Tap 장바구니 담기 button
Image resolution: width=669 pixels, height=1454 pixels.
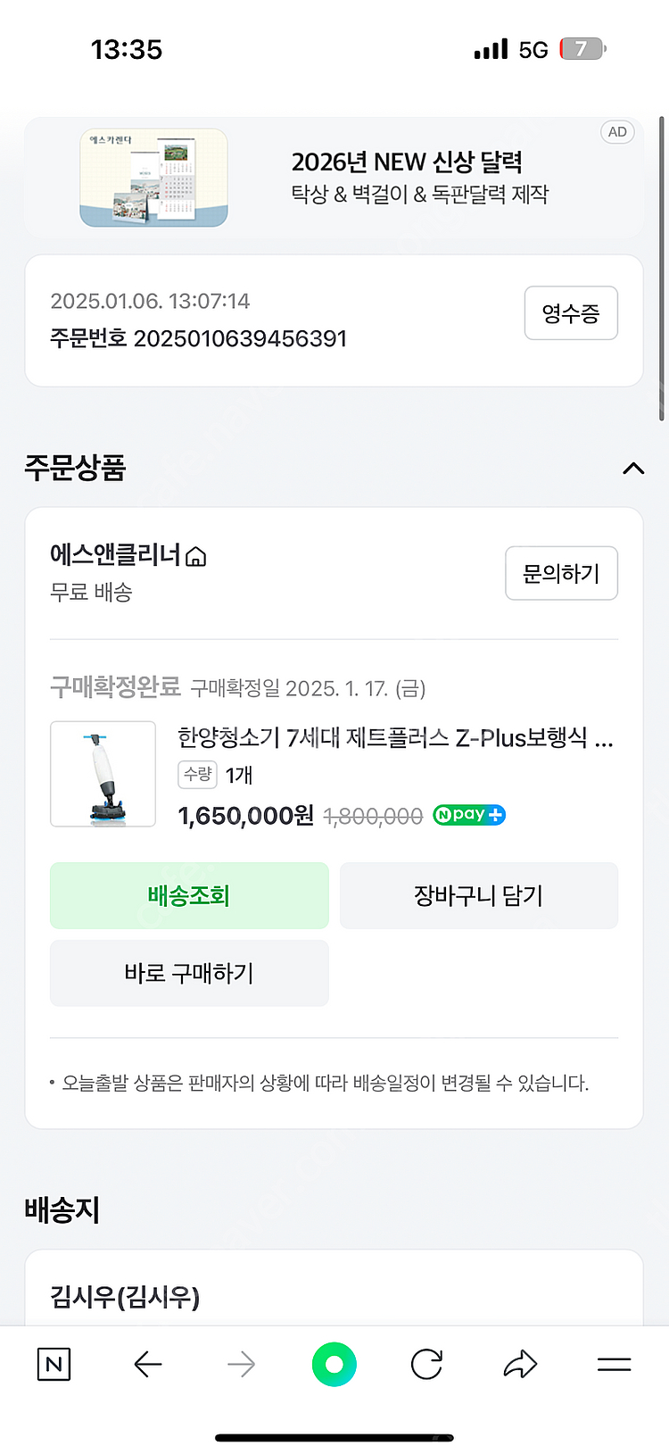pos(479,895)
